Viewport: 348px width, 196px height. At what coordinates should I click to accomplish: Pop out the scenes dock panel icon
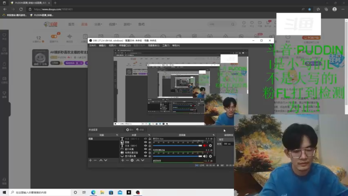point(117,135)
